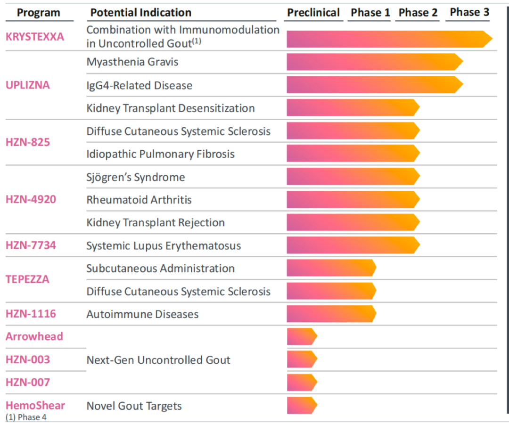
Task: Select the Phase 1 column header
Action: click(x=370, y=13)
